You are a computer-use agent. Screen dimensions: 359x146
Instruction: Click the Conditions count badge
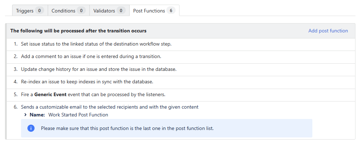(81, 11)
